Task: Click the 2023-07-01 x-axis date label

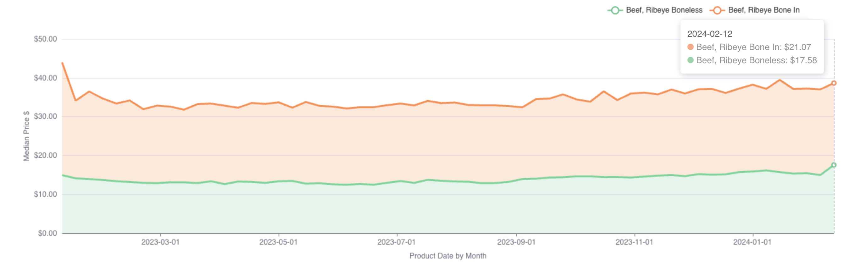Action: click(396, 242)
